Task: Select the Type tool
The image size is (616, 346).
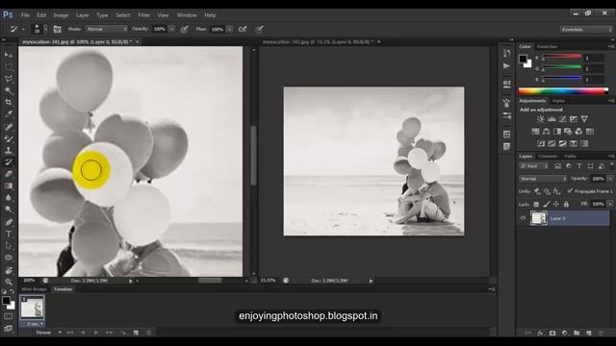Action: tap(9, 235)
